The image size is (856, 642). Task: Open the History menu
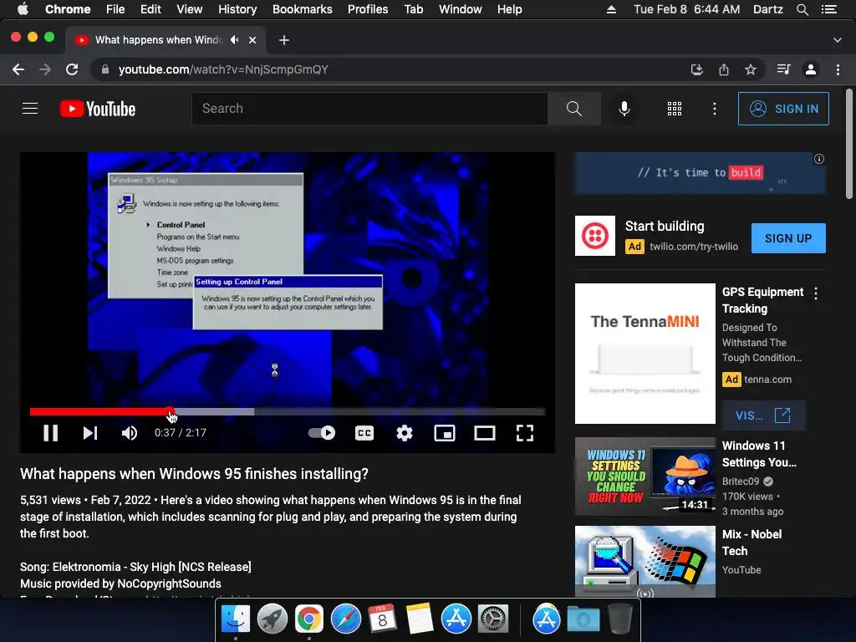coord(237,9)
